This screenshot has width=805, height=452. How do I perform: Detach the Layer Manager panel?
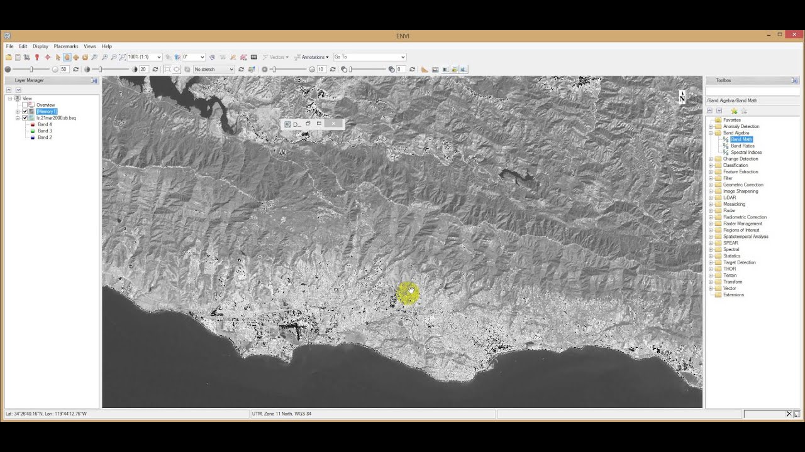(94, 80)
